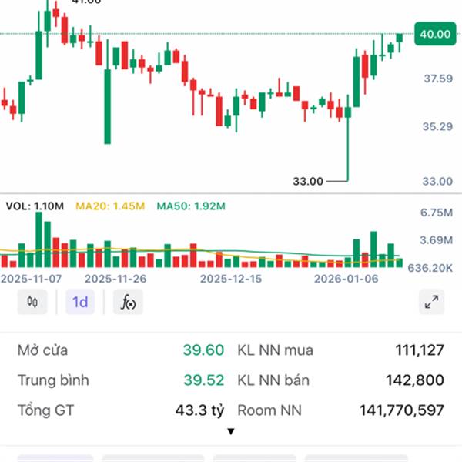Click the Trung bình label
This screenshot has width=462, height=462.
(x=53, y=380)
